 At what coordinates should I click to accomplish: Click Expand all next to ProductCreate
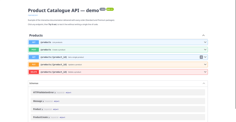(x=55, y=117)
